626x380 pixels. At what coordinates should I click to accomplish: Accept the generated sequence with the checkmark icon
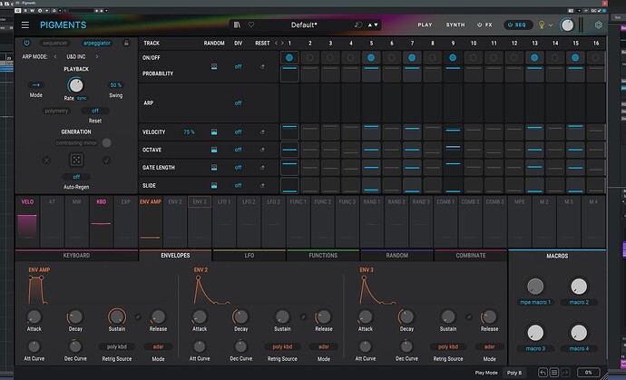click(x=106, y=160)
